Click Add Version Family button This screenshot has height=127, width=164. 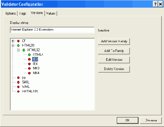[x=114, y=41]
